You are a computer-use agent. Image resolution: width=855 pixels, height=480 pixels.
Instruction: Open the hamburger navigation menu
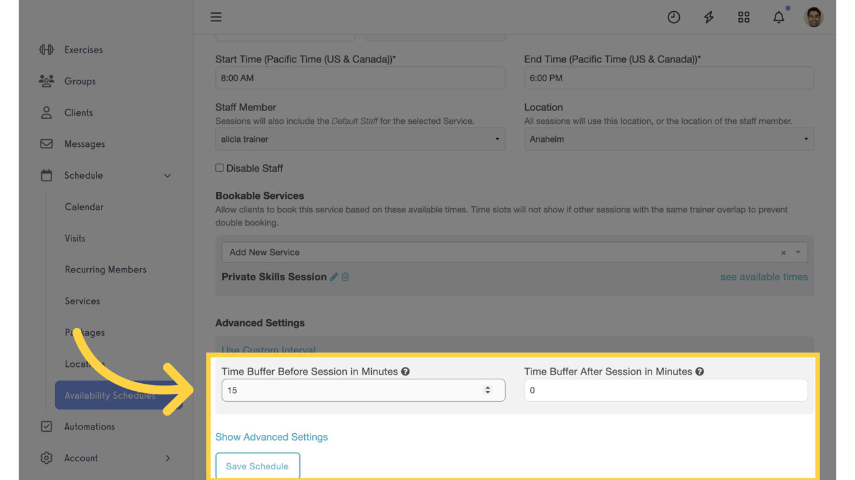click(x=216, y=17)
